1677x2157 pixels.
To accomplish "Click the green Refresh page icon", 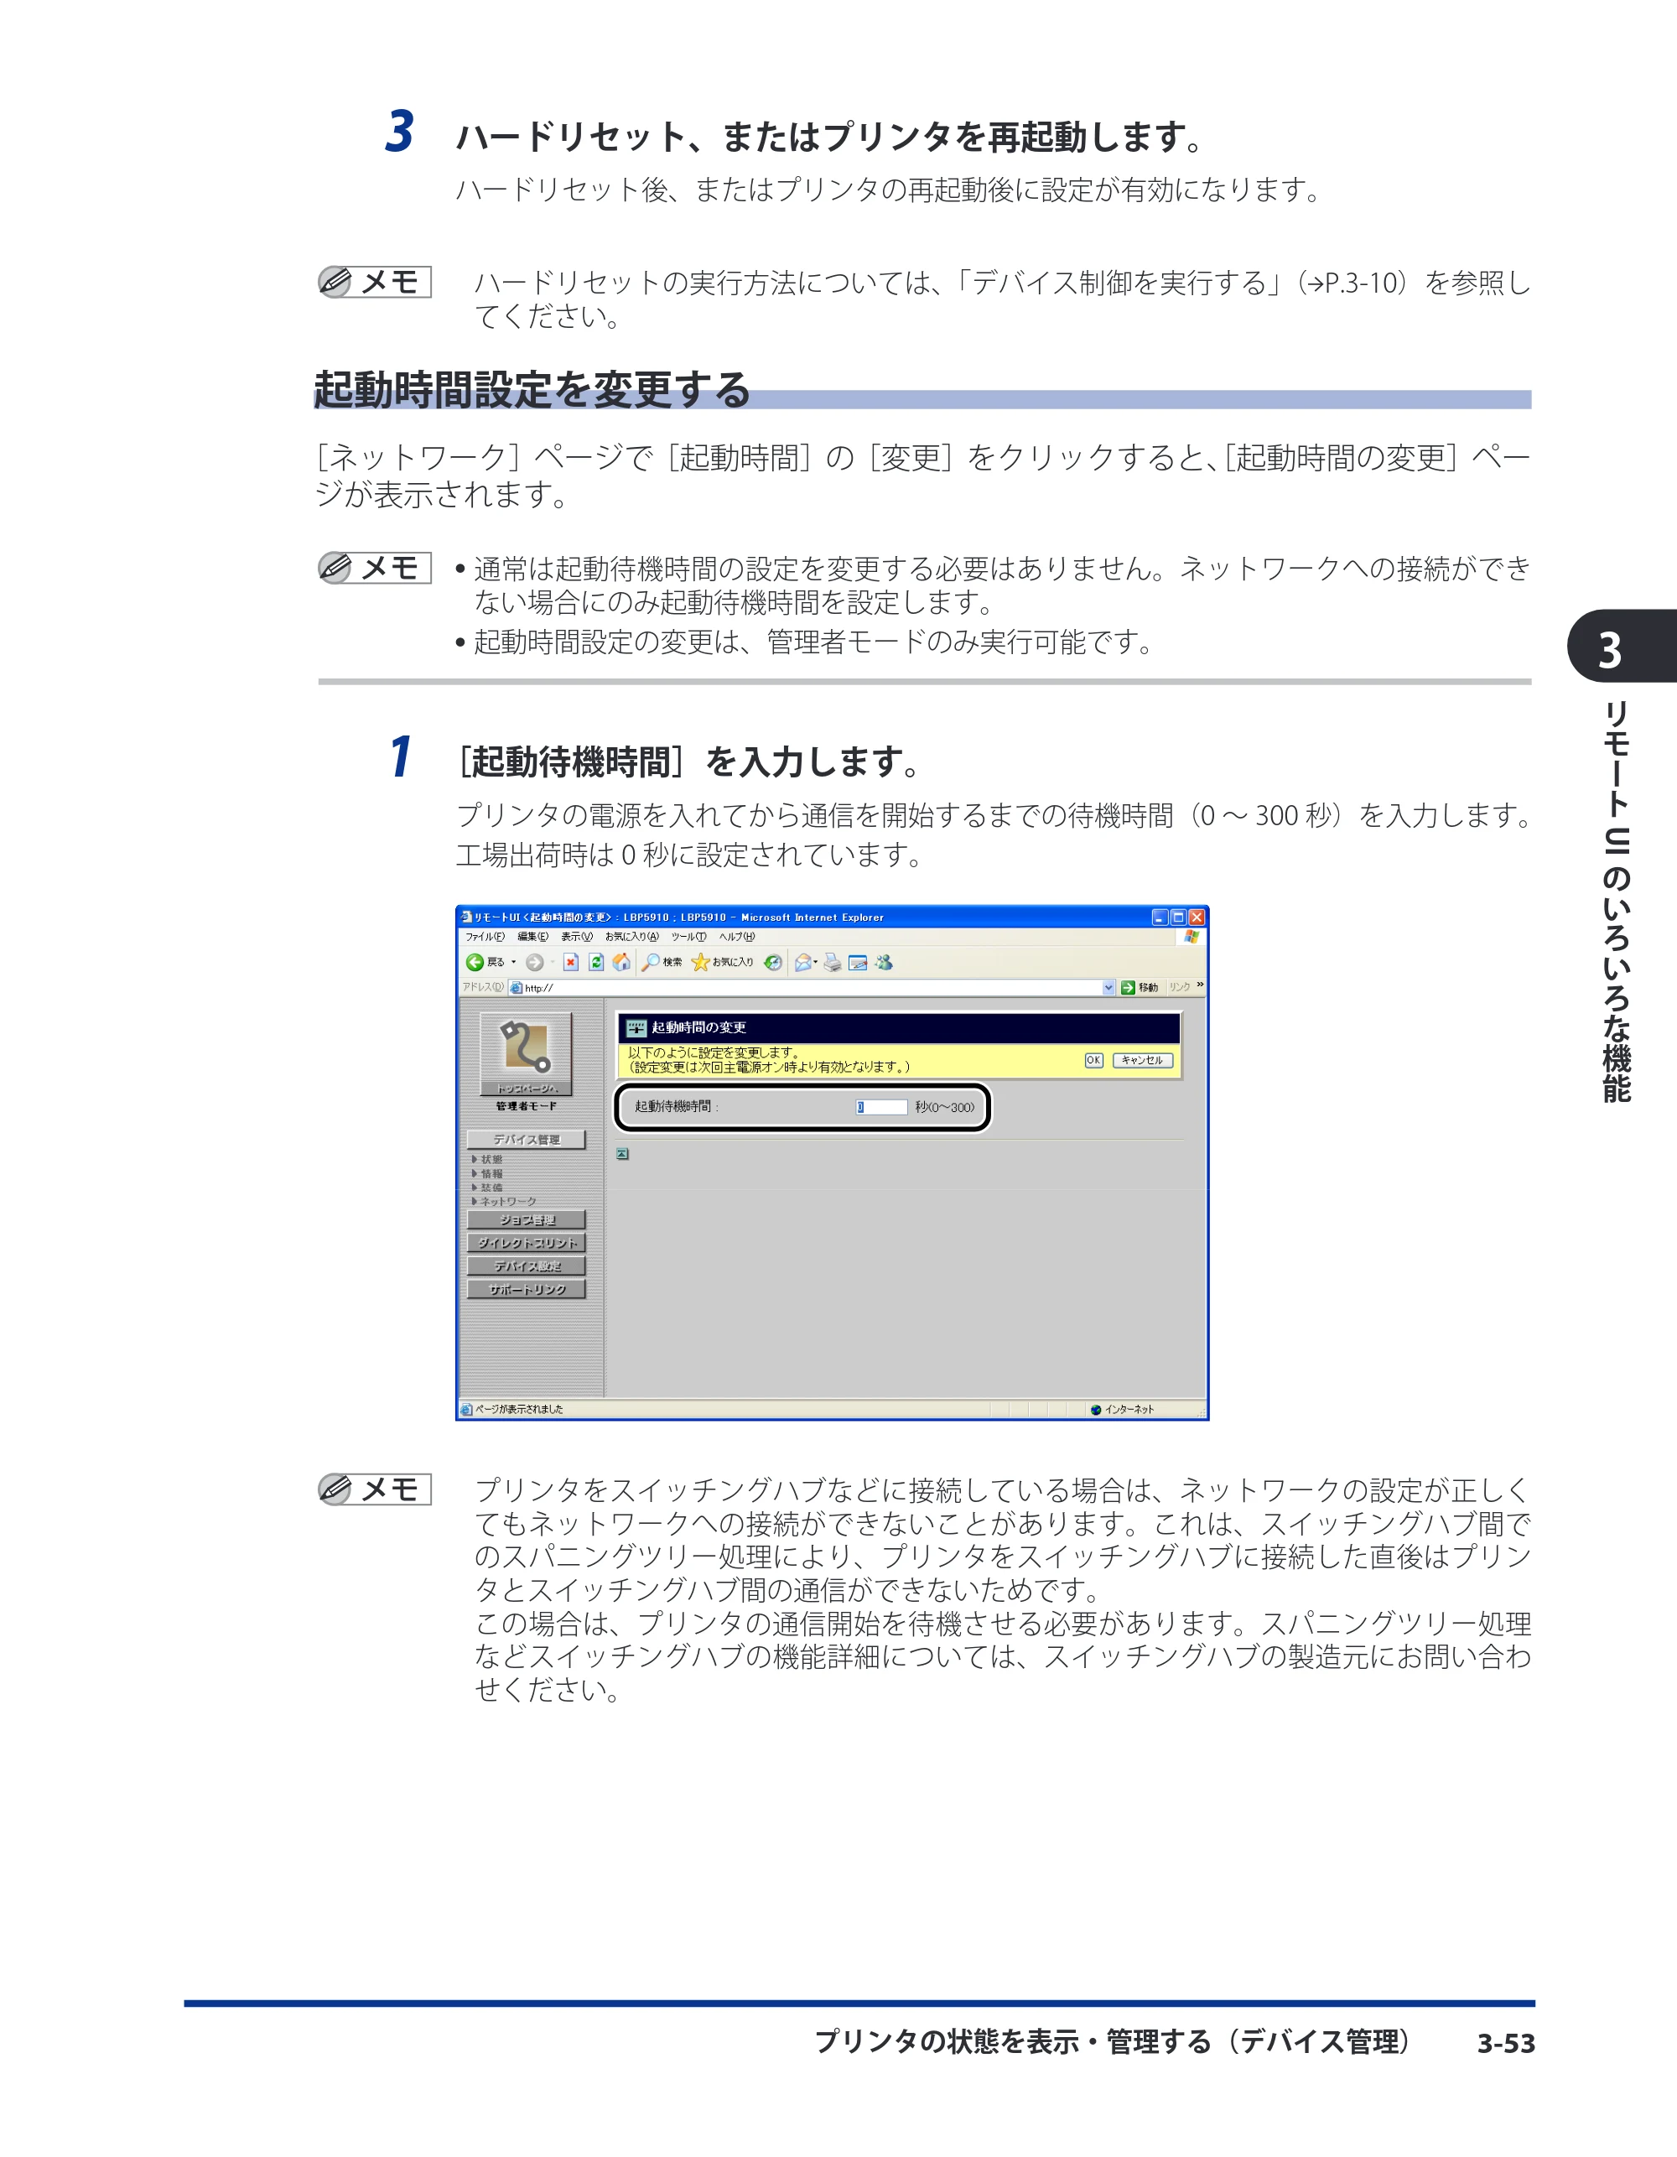I will pyautogui.click(x=595, y=962).
